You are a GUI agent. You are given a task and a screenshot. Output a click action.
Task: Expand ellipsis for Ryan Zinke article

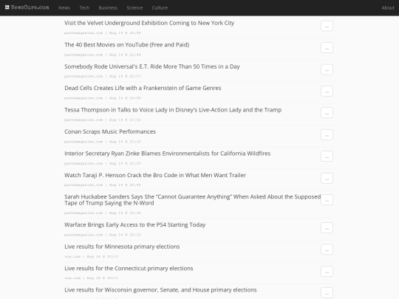point(327,157)
